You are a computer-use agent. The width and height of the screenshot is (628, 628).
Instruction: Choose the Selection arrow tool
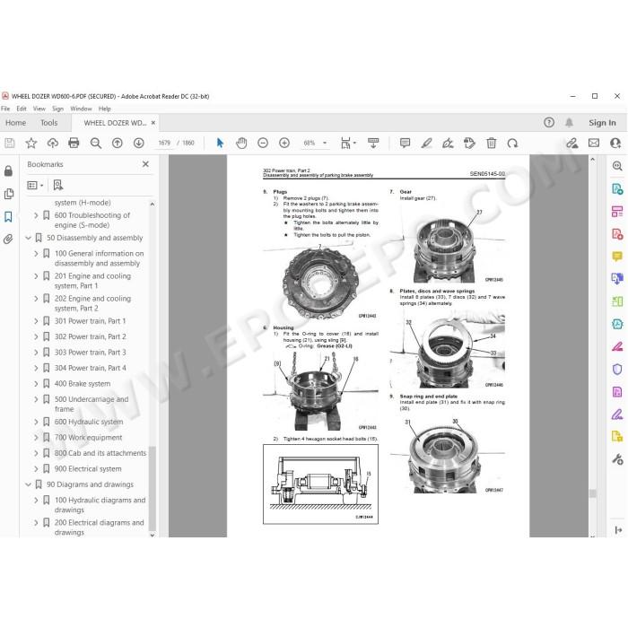220,143
